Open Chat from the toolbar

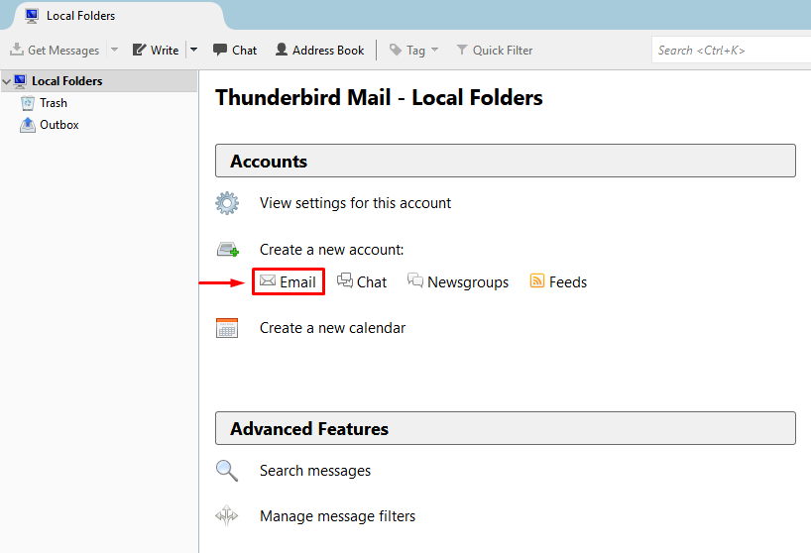(x=235, y=51)
